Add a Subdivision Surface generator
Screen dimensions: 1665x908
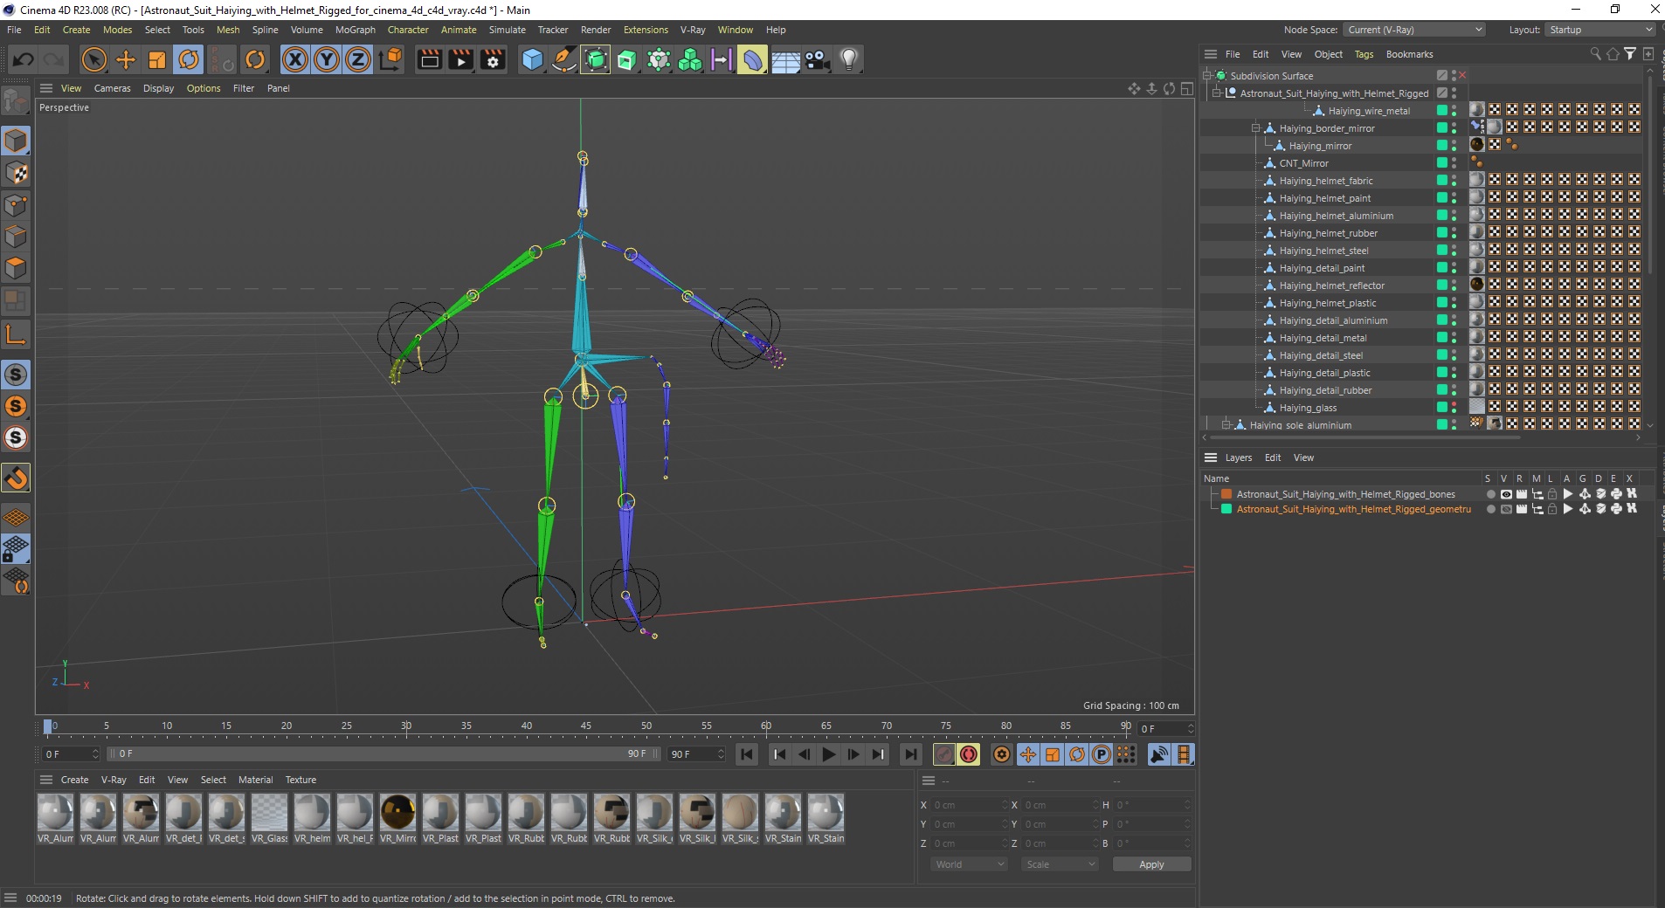click(x=596, y=59)
